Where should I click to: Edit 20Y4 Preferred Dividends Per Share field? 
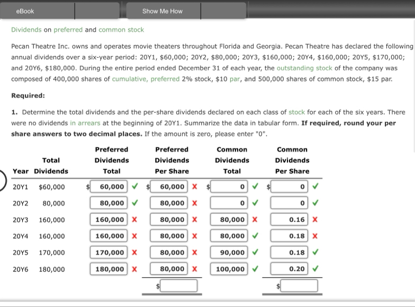pos(169,236)
